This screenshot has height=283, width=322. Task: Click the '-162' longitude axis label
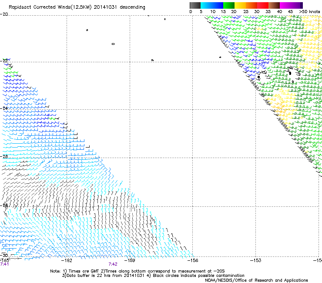click(67, 260)
